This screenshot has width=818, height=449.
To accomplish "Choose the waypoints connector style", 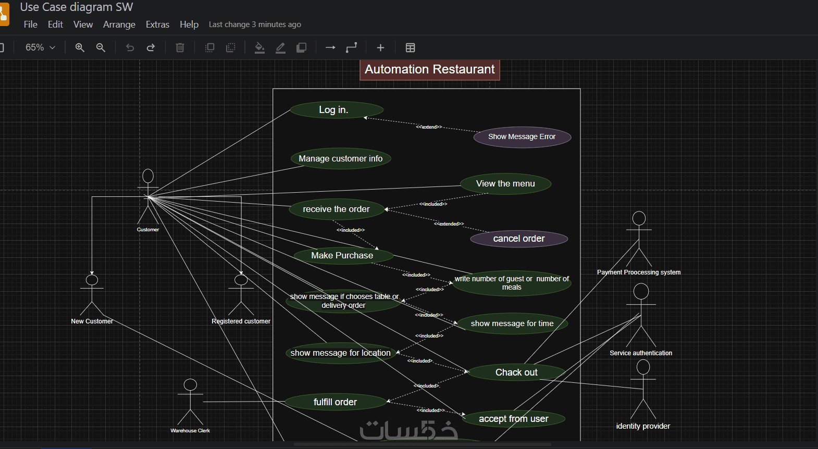I will click(x=352, y=47).
